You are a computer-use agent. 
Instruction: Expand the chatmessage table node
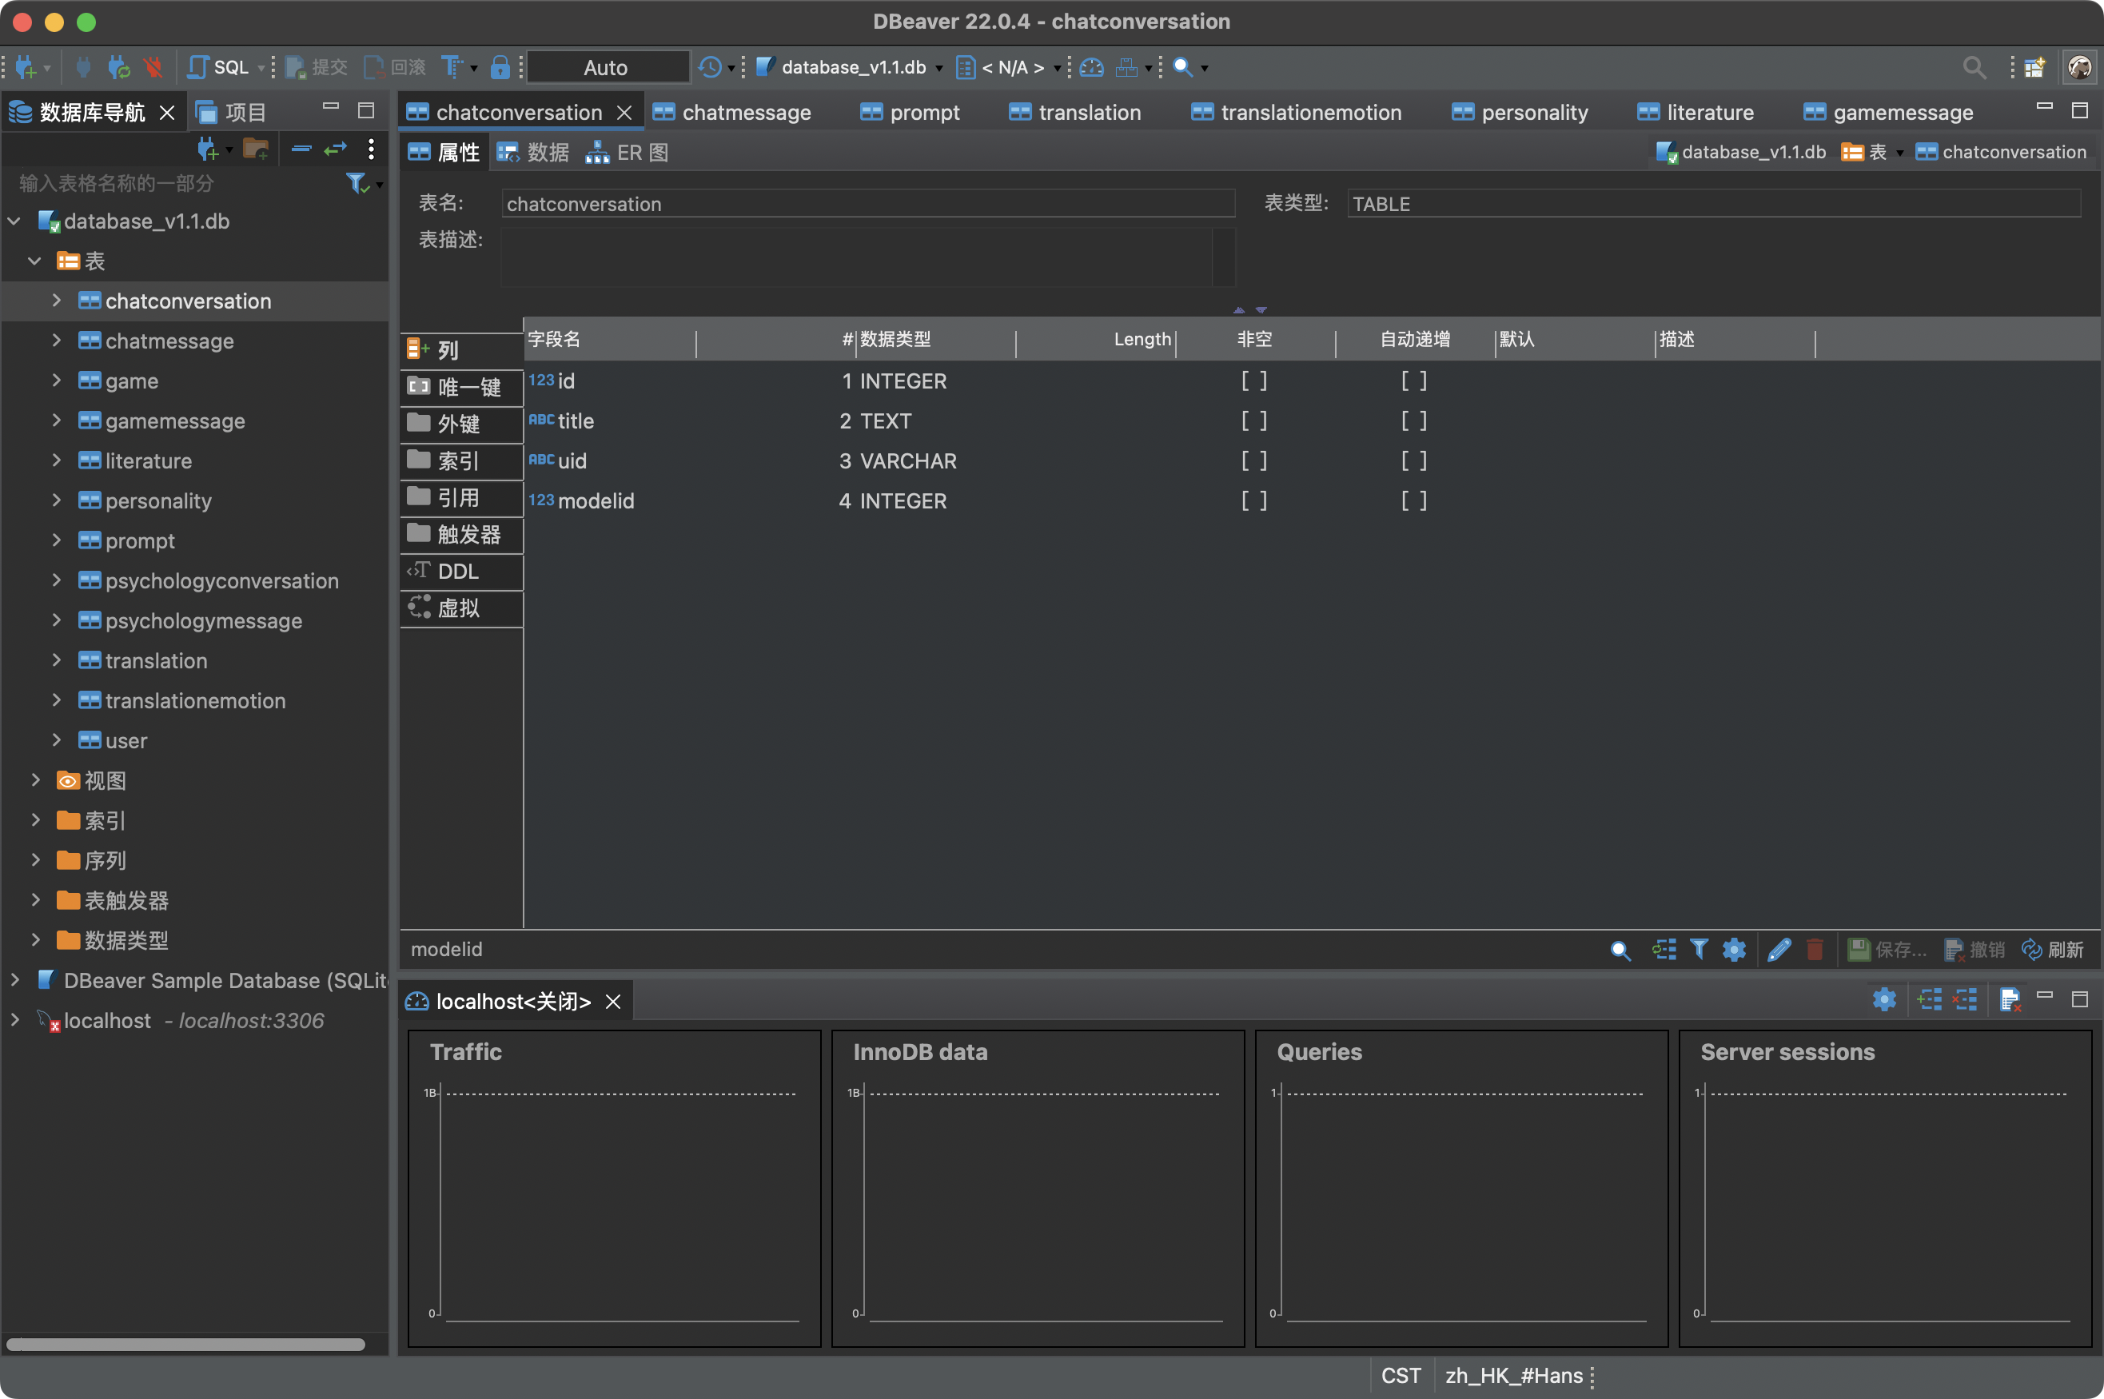56,341
